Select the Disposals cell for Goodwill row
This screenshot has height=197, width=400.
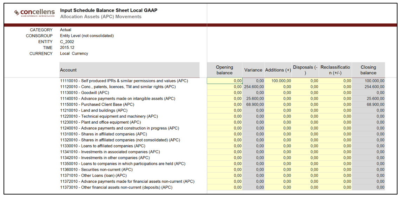coord(305,93)
